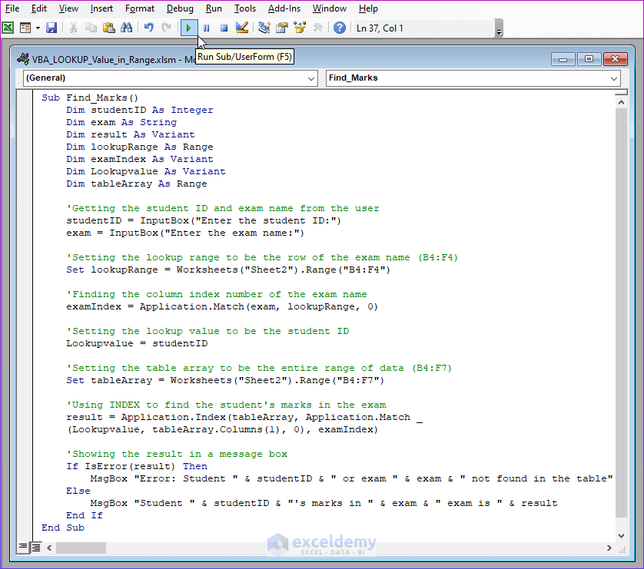Open the Project Explorer icon
The width and height of the screenshot is (644, 569).
(x=264, y=28)
